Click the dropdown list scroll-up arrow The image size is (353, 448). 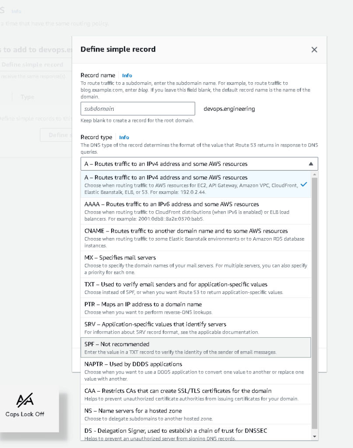click(x=315, y=174)
